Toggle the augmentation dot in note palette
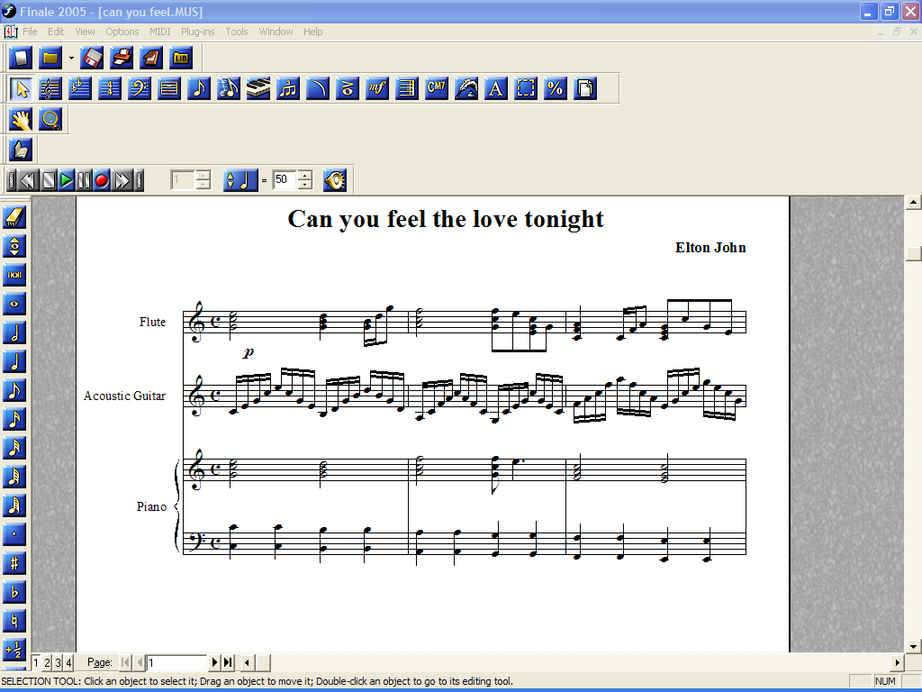Viewport: 922px width, 692px height. (x=15, y=534)
